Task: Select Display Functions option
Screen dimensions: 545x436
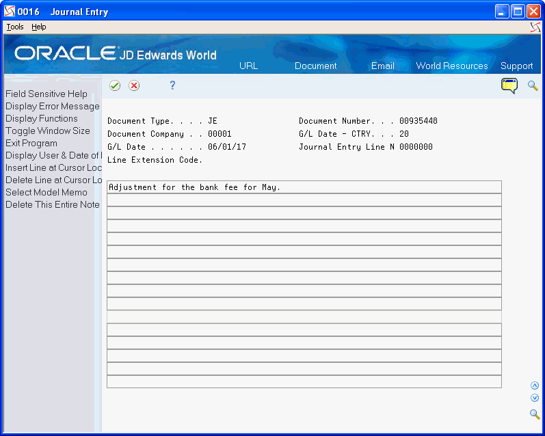Action: 41,118
